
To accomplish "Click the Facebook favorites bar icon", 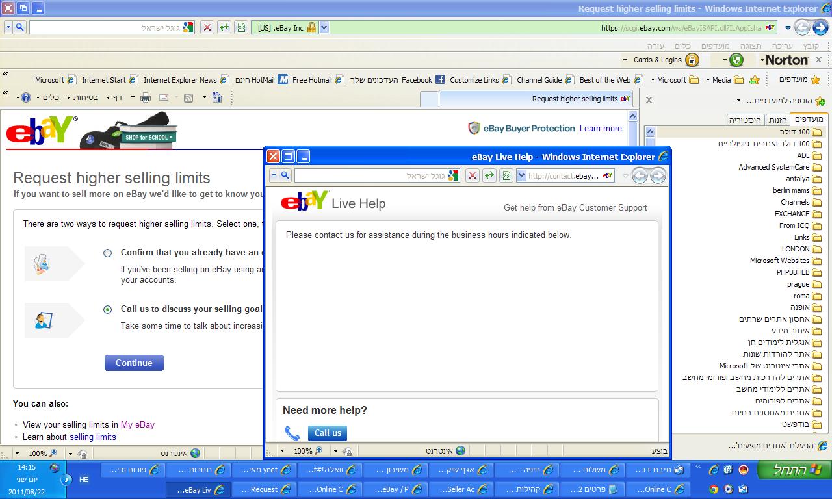I will click(x=440, y=80).
